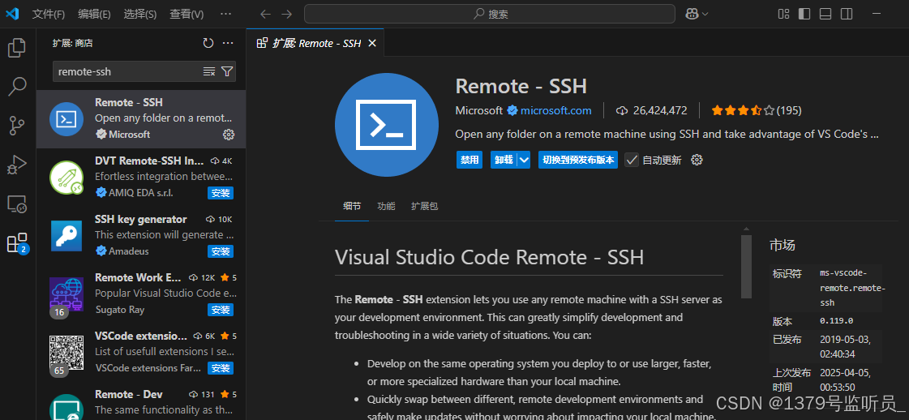909x420 pixels.
Task: Open the 文件(F) menu
Action: [48, 15]
